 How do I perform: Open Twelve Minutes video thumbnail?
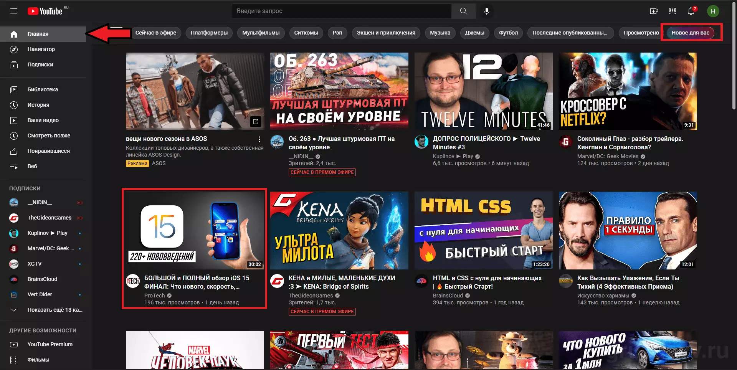pyautogui.click(x=484, y=91)
